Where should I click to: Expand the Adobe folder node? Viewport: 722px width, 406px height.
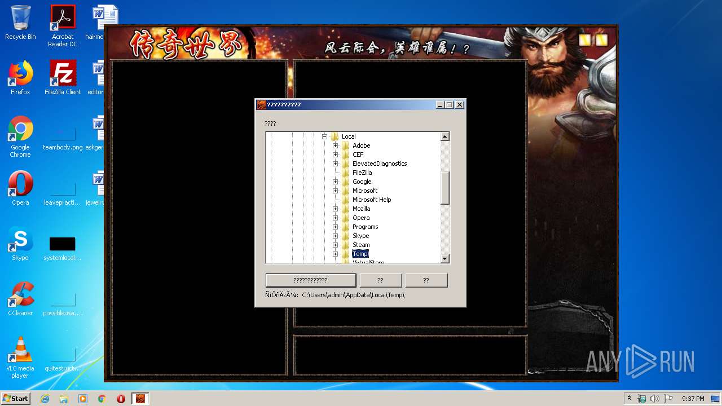335,145
